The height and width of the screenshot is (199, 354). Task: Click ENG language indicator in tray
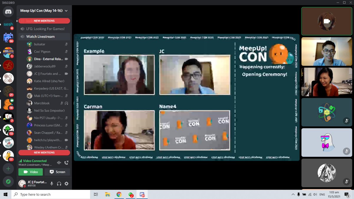[x=322, y=194]
